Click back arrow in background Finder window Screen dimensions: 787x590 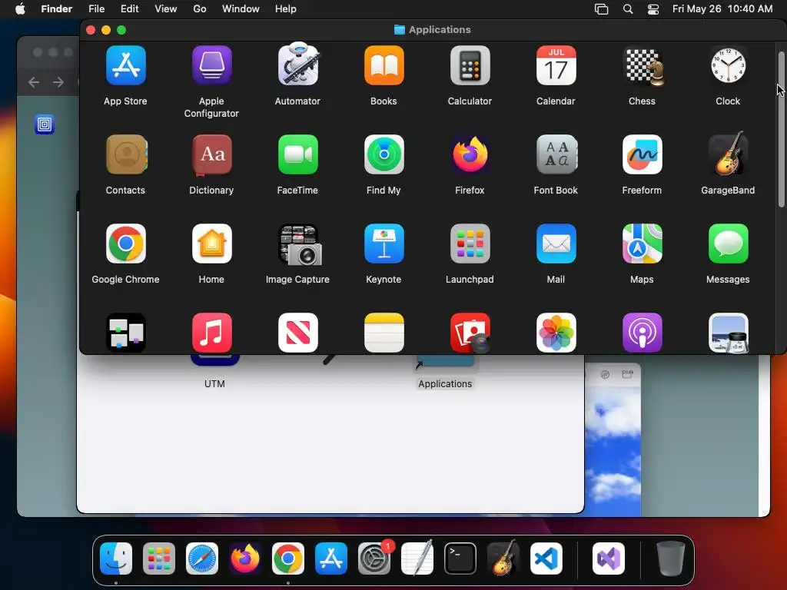pos(34,81)
